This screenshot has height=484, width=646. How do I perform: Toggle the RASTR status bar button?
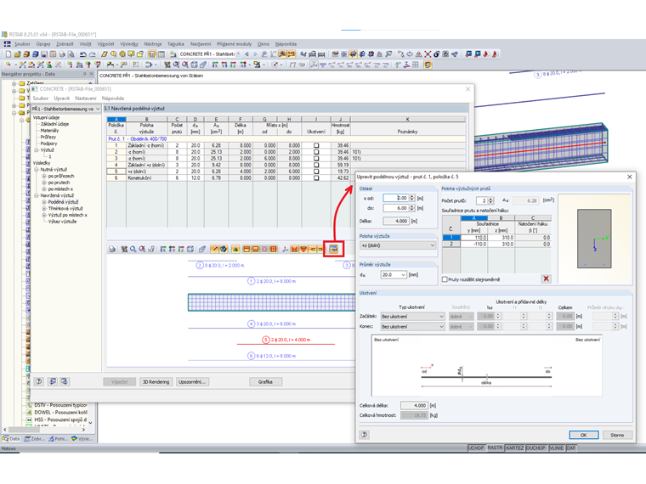point(496,447)
